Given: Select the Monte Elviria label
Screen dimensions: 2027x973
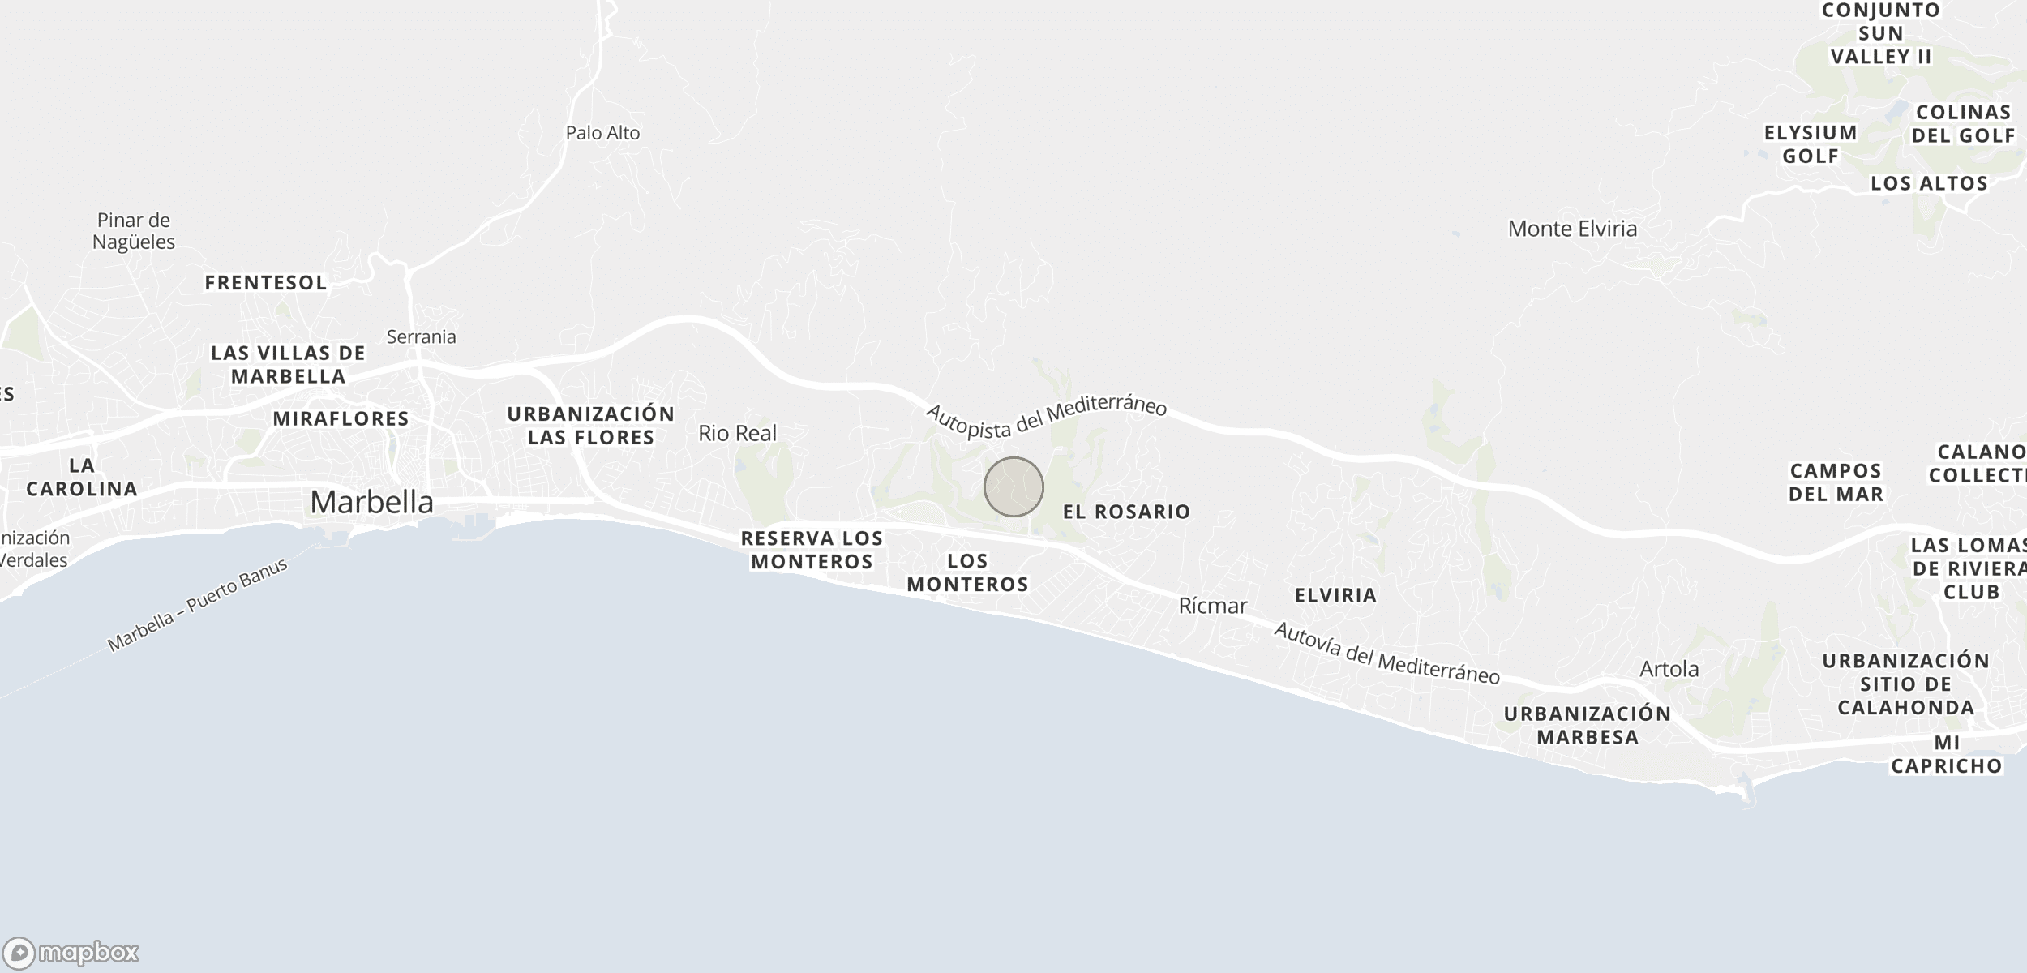Looking at the screenshot, I should click(1572, 229).
